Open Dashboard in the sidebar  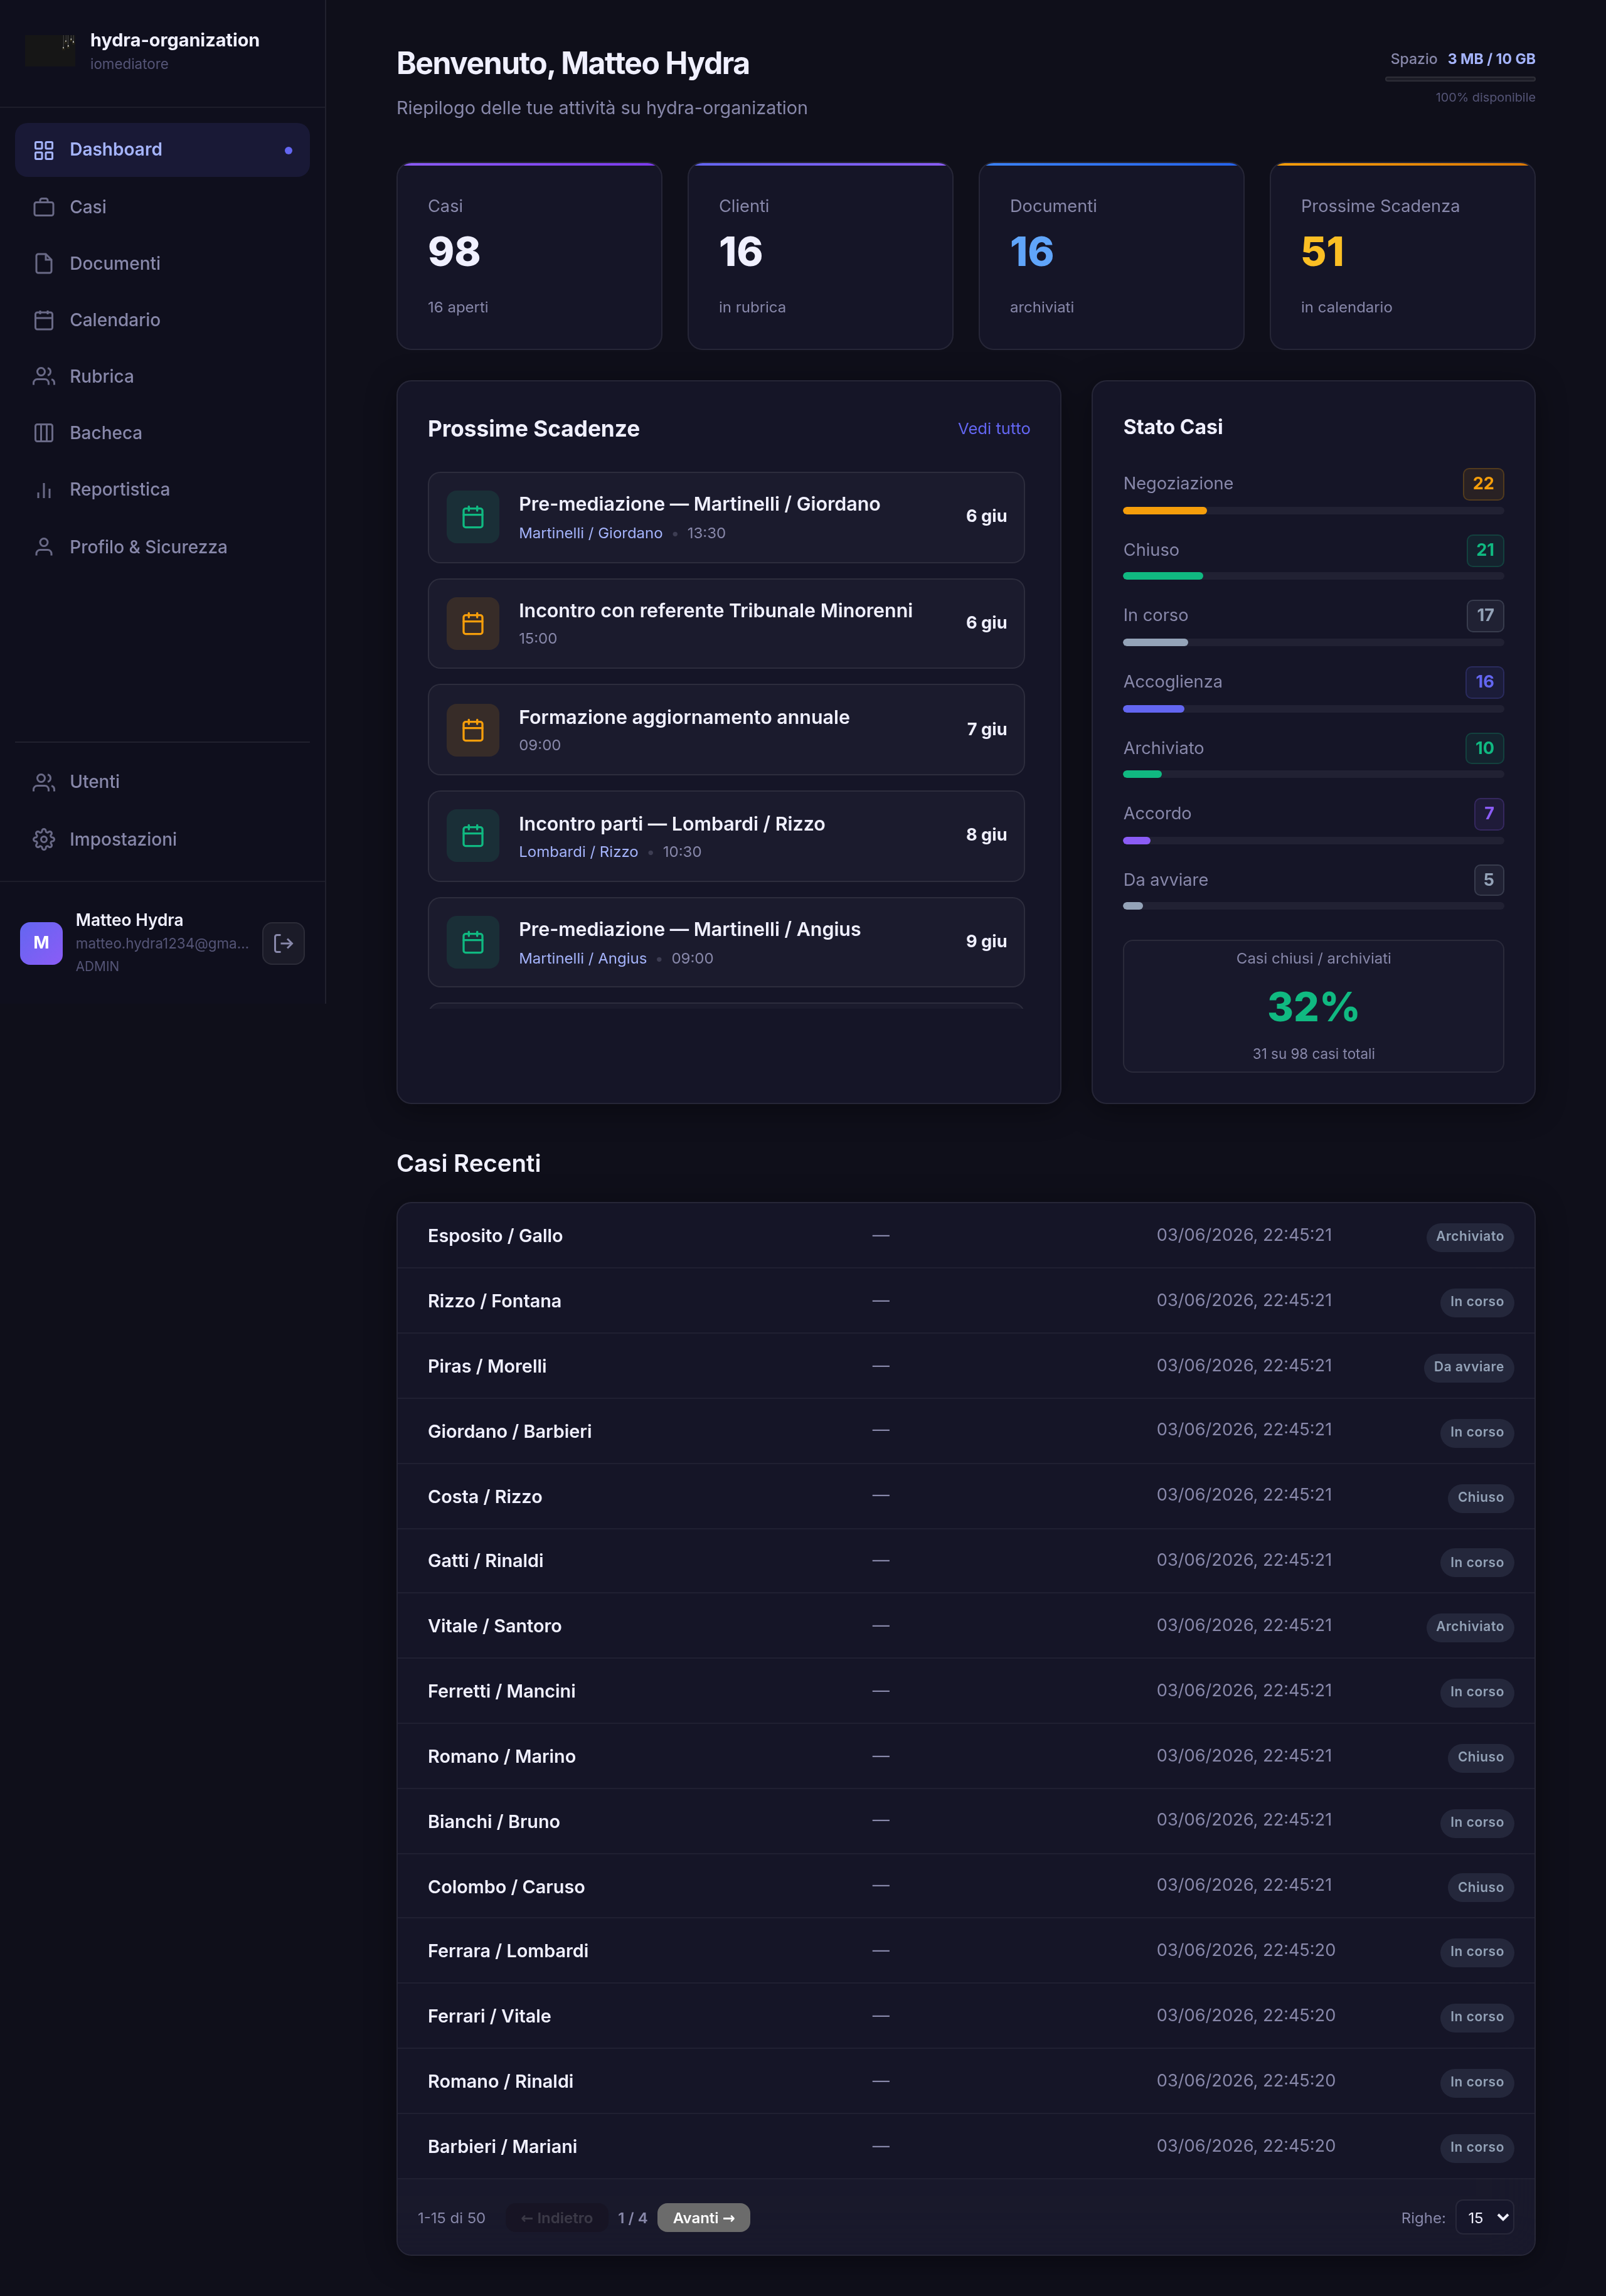[162, 150]
